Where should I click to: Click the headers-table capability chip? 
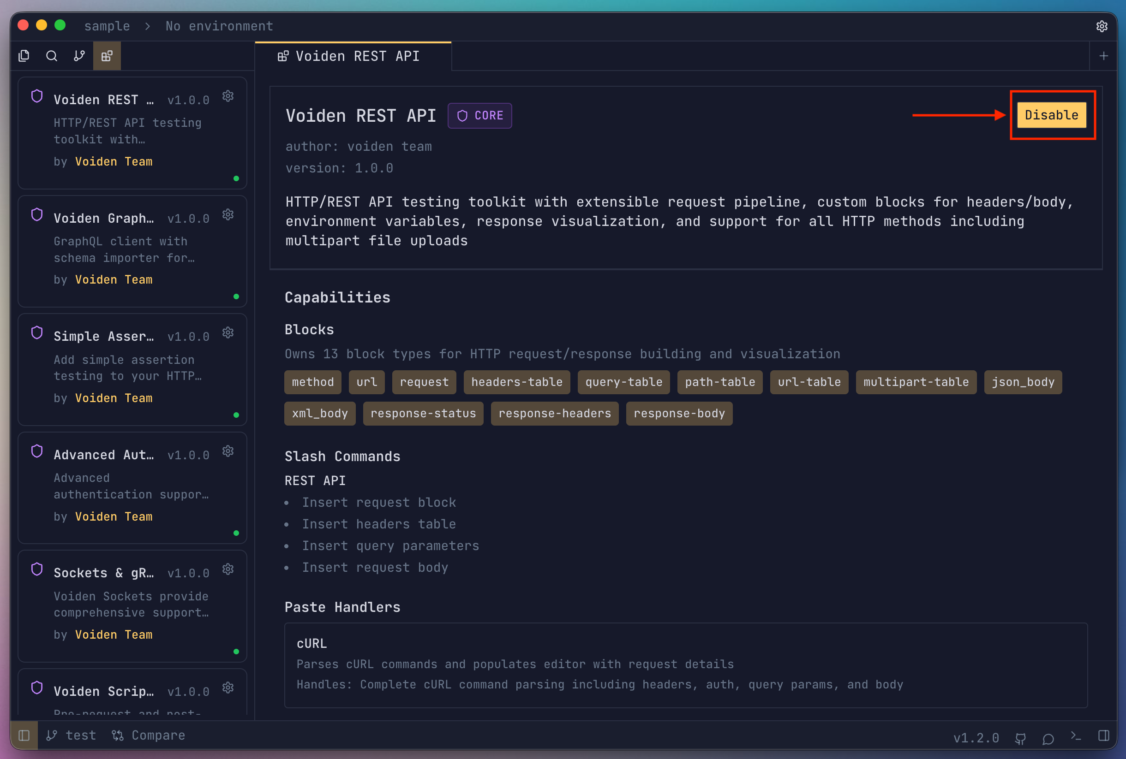(516, 382)
